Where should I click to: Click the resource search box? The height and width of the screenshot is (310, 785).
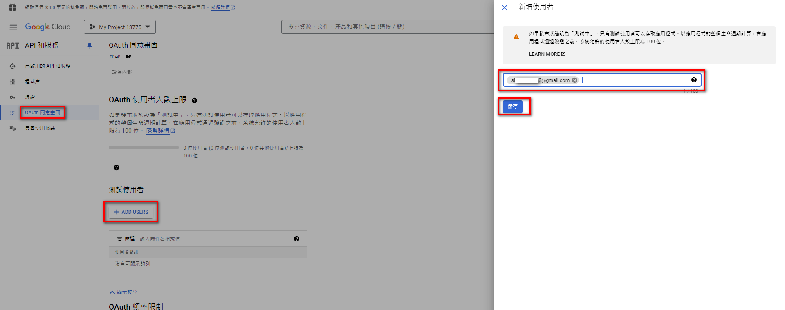point(388,27)
